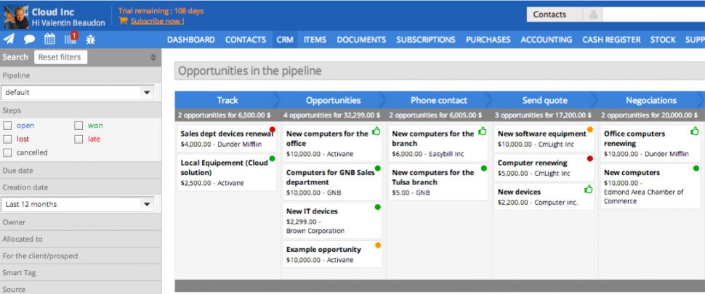Viewport: 705px width, 294px height.
Task: Tick the cancelled step checkbox
Action: pos(7,152)
